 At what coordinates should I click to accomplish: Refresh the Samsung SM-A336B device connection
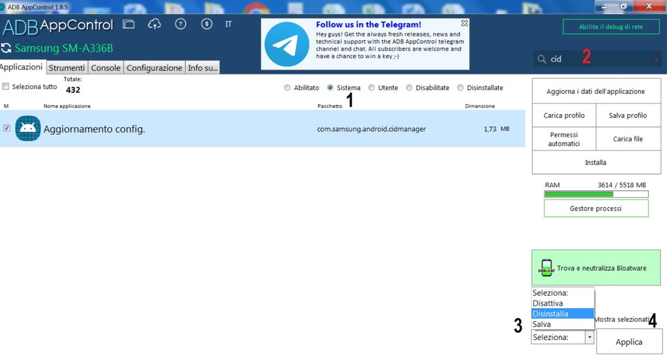[6, 48]
